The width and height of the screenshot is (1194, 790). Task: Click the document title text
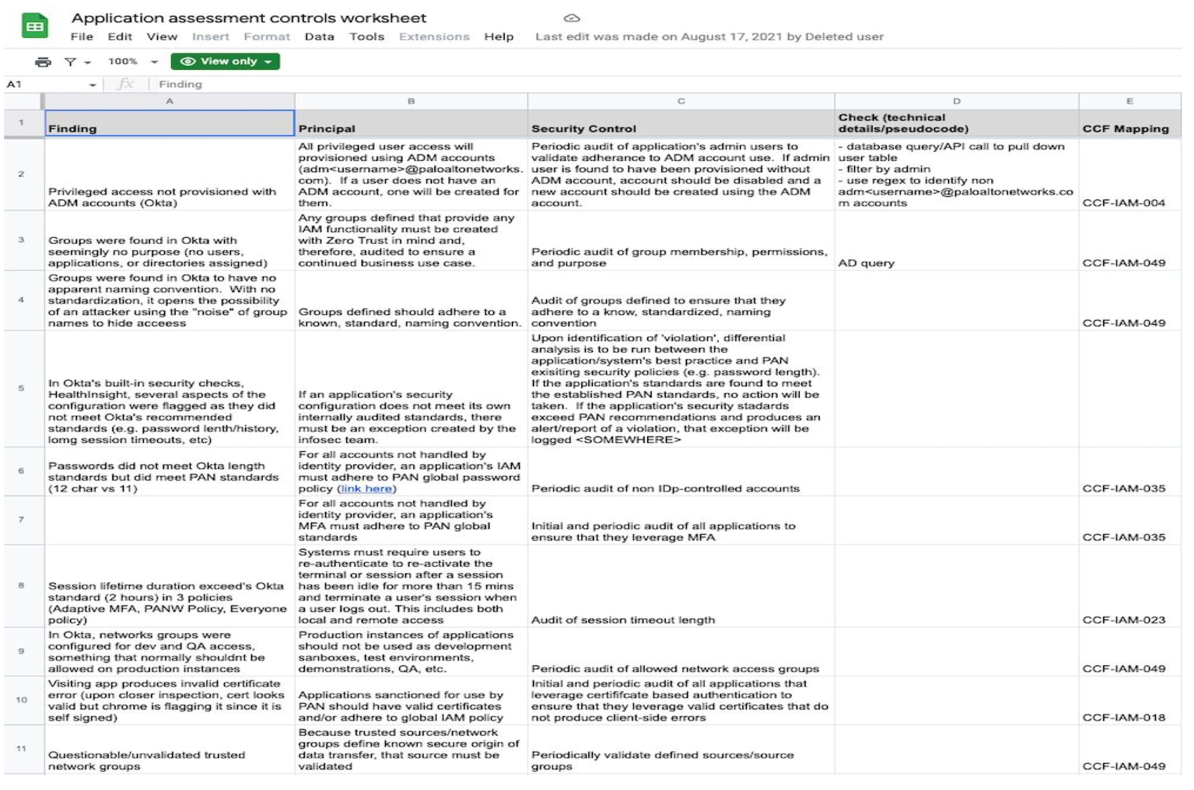pos(249,18)
